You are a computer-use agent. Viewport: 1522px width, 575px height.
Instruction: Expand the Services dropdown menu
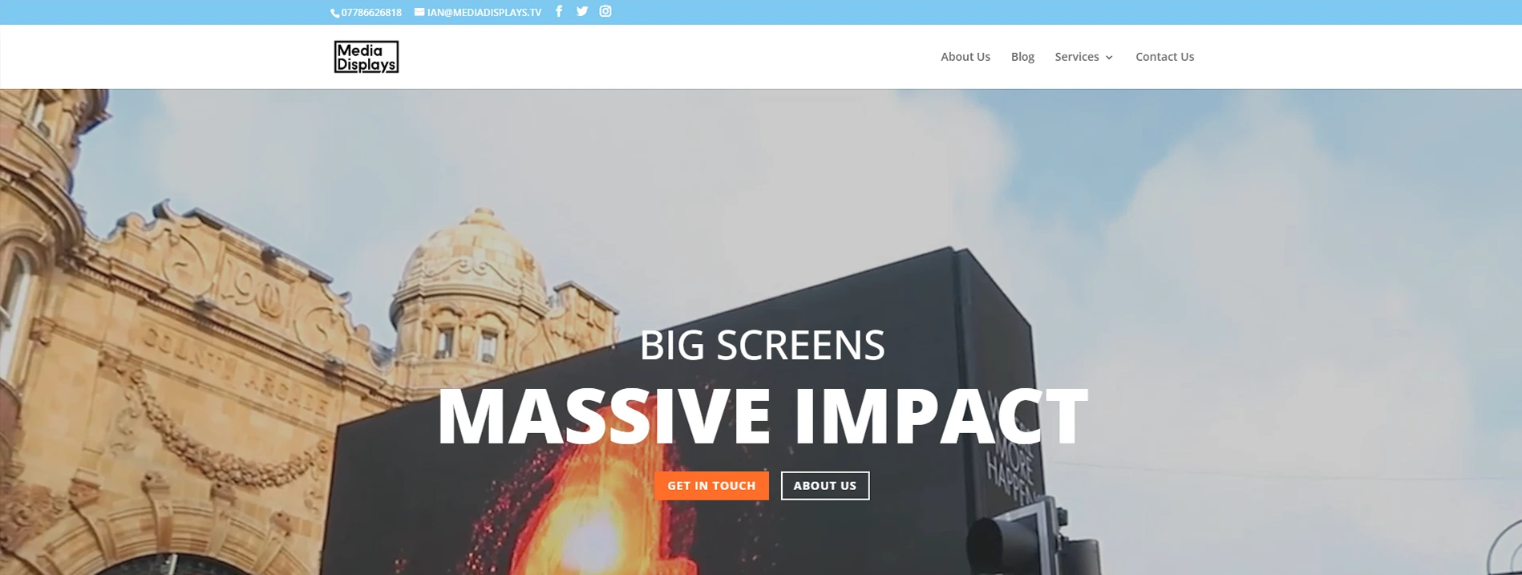[1084, 57]
